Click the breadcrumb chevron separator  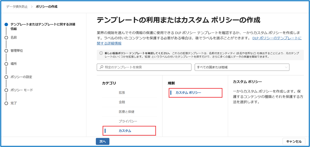point(32,7)
